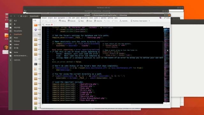The image size is (204, 115).
Task: Open the Run menu
Action: 55,18
